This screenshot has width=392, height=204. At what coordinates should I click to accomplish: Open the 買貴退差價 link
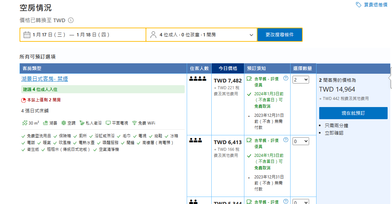click(x=375, y=5)
